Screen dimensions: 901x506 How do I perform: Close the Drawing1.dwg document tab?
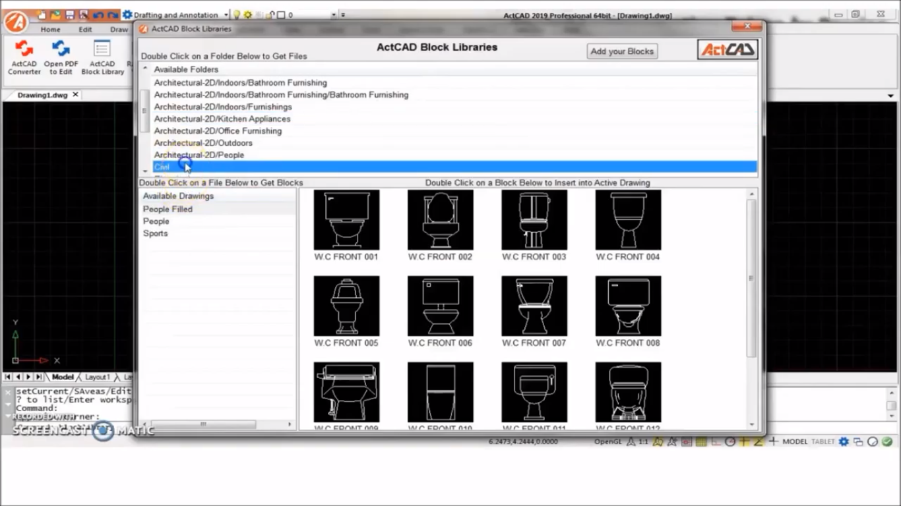tap(75, 95)
